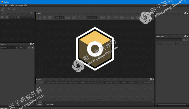This screenshot has height=109, width=189.
Task: Click the reset/refresh arrows icon in top toolbar
Action: point(3,9)
